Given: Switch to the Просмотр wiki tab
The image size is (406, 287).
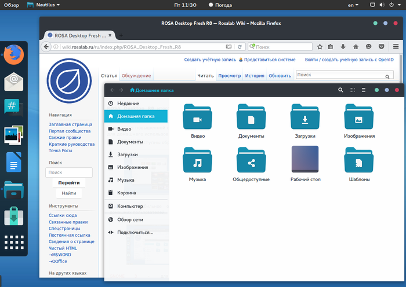Looking at the screenshot, I should point(230,76).
